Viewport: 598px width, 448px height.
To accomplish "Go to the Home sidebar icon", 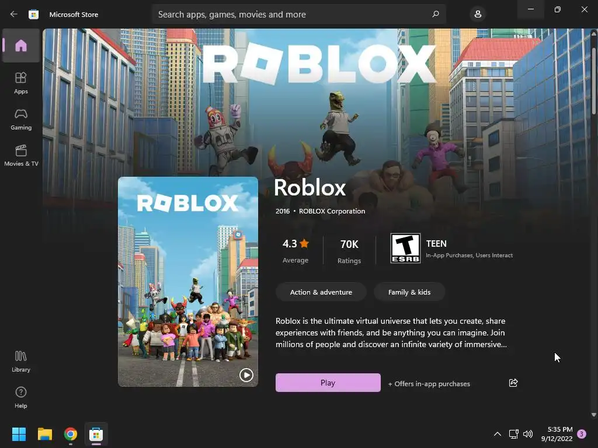I will coord(21,45).
